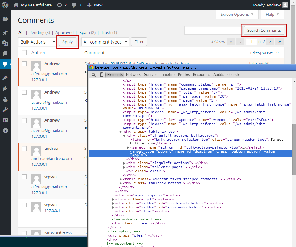Toggle DevTools device mode icon
296x247 pixels.
101,75
